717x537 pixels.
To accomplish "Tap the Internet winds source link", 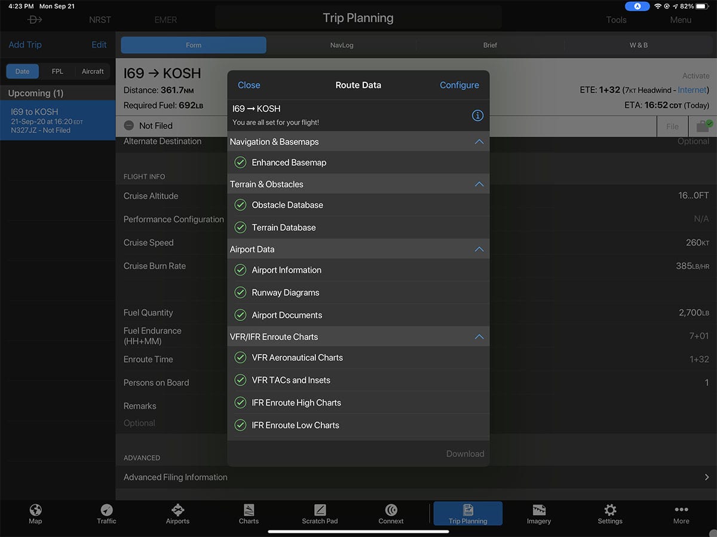I will (x=692, y=90).
